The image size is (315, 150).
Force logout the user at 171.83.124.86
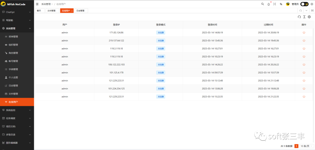[304, 32]
